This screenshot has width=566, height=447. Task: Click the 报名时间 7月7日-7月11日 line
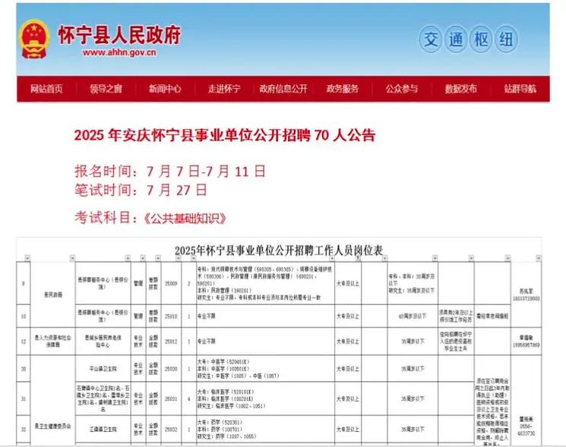click(x=170, y=171)
